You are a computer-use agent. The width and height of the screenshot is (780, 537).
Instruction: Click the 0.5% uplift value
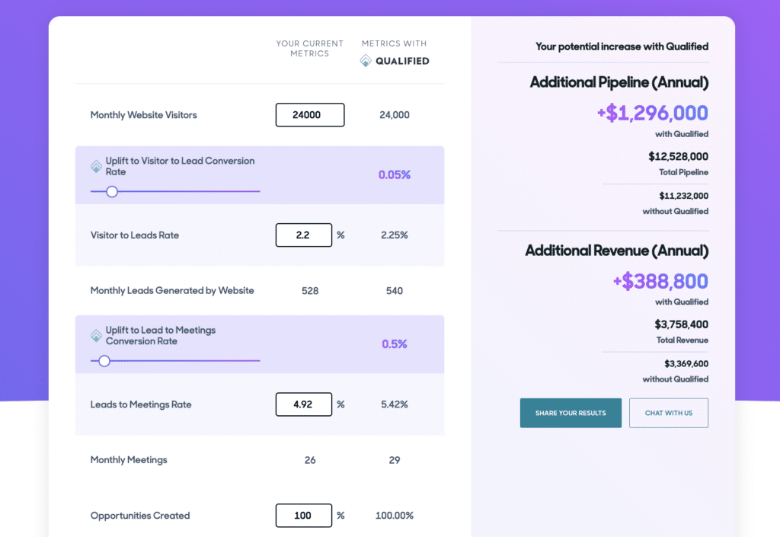[395, 344]
